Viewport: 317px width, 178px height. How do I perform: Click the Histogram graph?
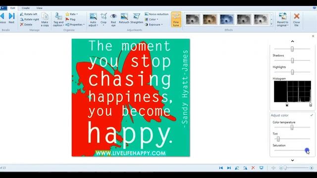(x=292, y=91)
